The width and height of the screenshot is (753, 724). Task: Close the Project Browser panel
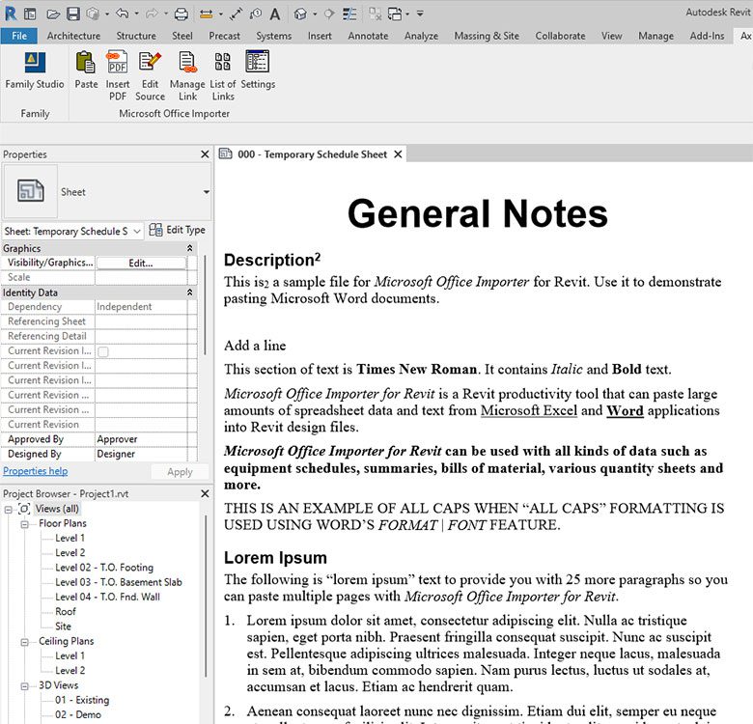[205, 493]
